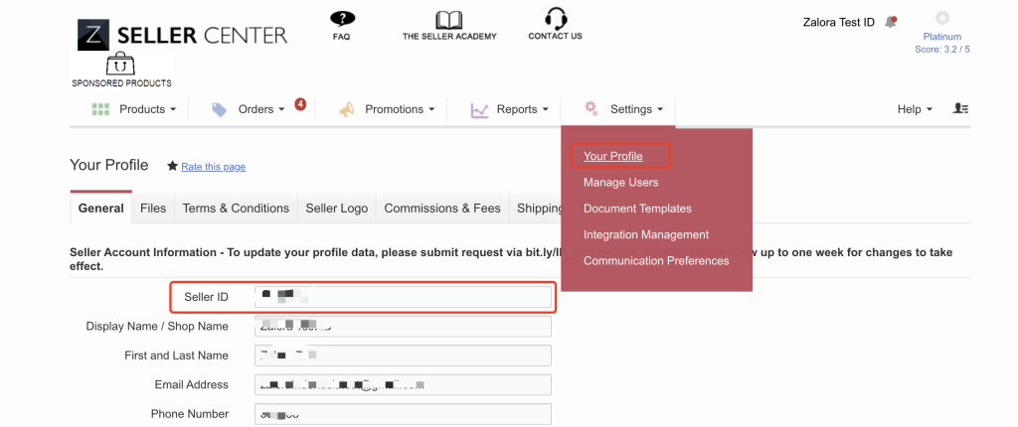This screenshot has width=1018, height=427.
Task: Expand the Reports dropdown menu
Action: (523, 109)
